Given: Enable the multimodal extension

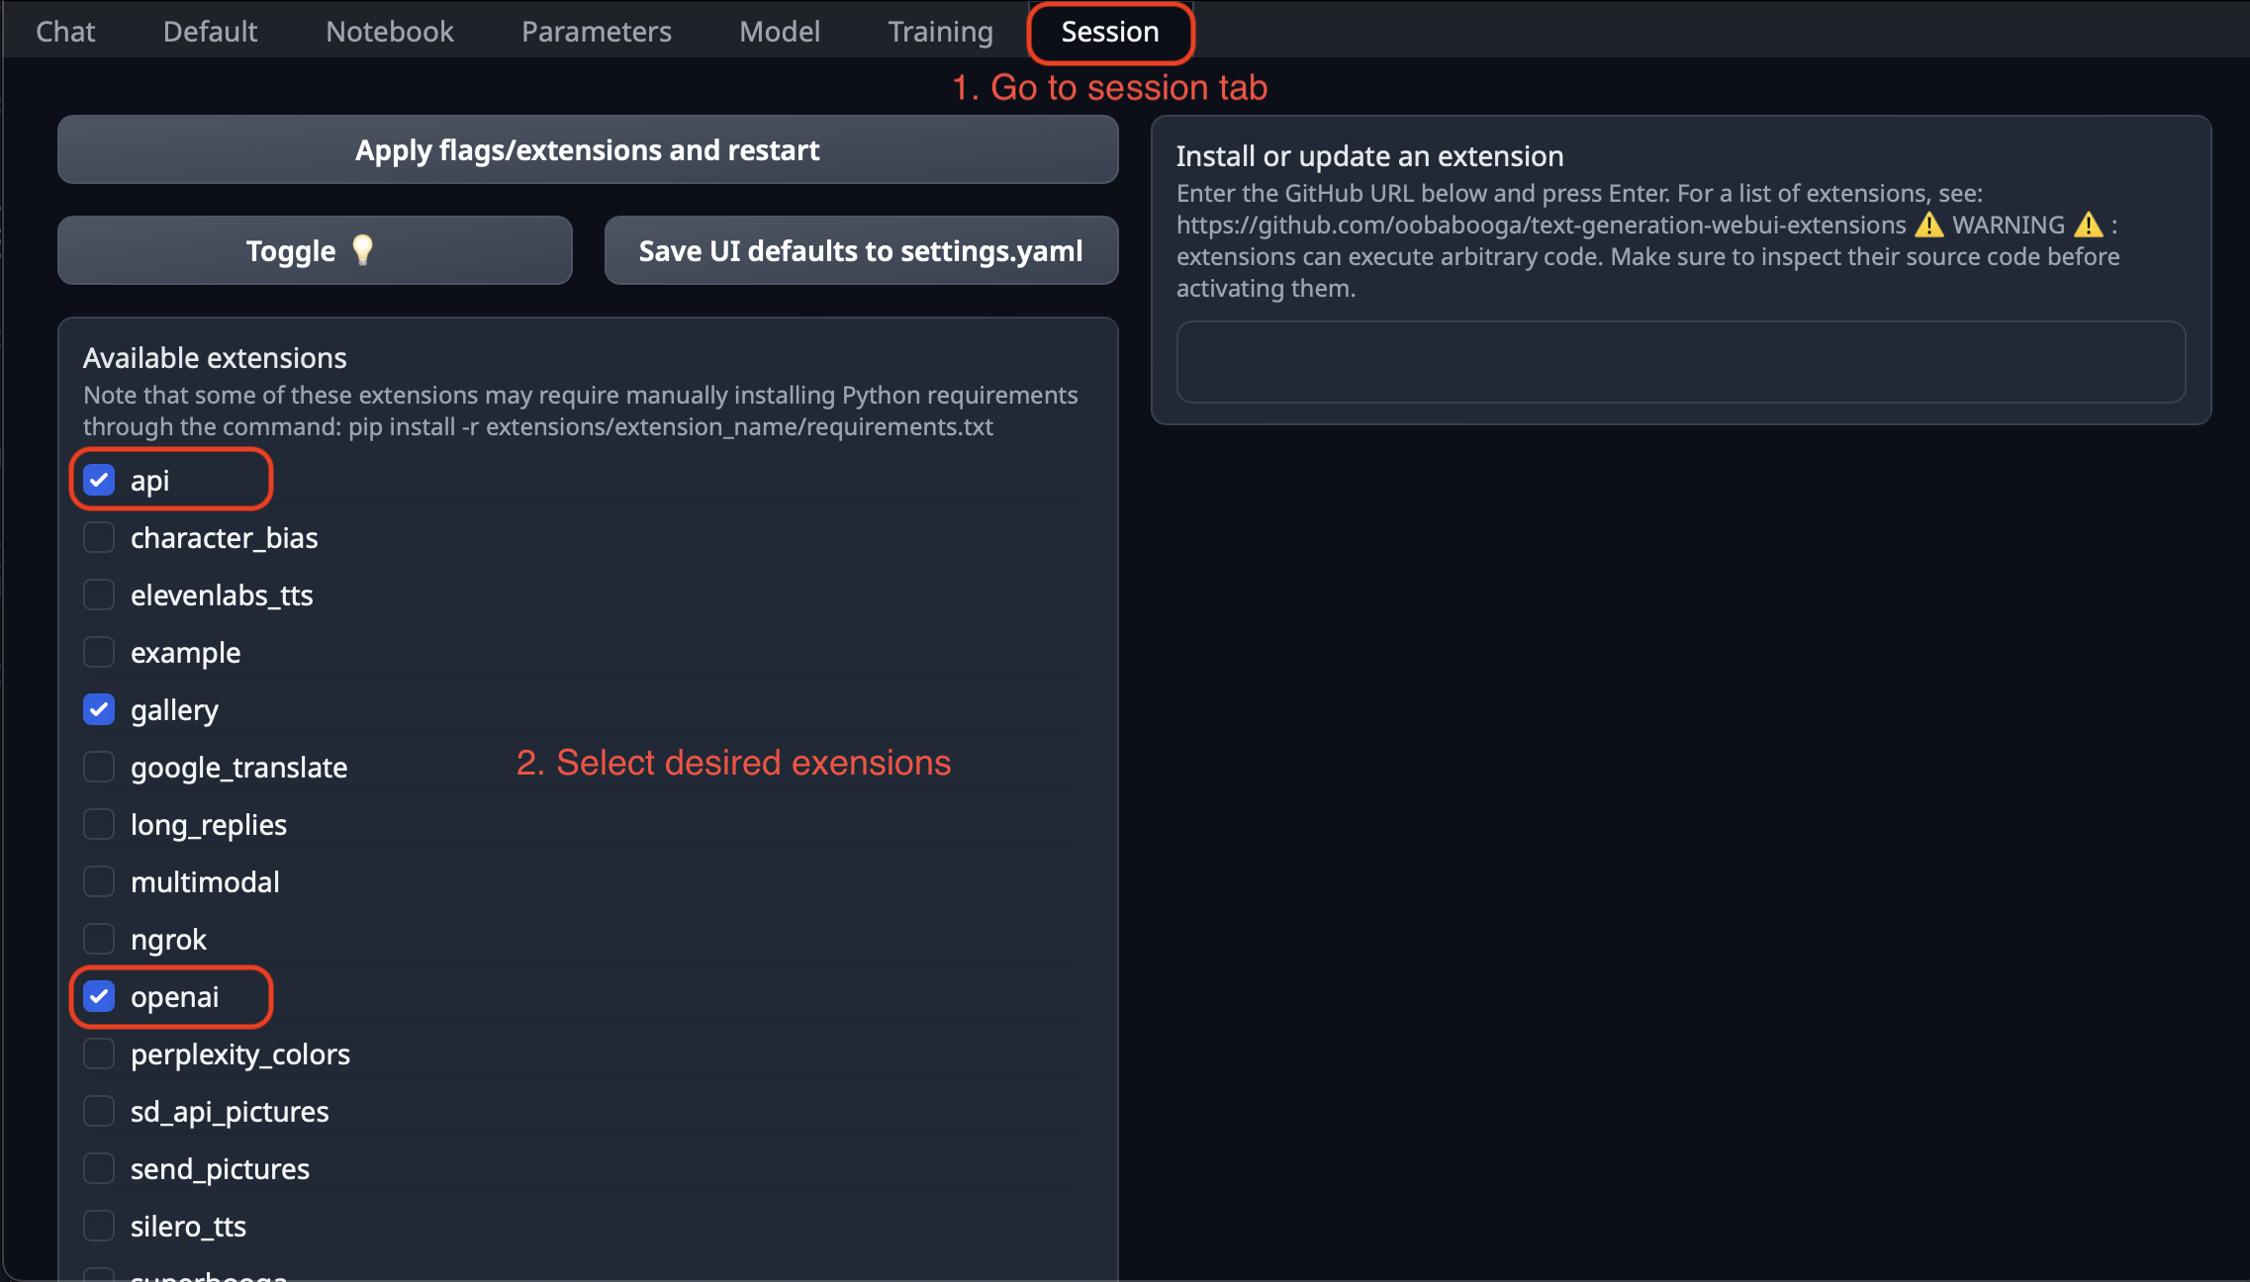Looking at the screenshot, I should (99, 881).
